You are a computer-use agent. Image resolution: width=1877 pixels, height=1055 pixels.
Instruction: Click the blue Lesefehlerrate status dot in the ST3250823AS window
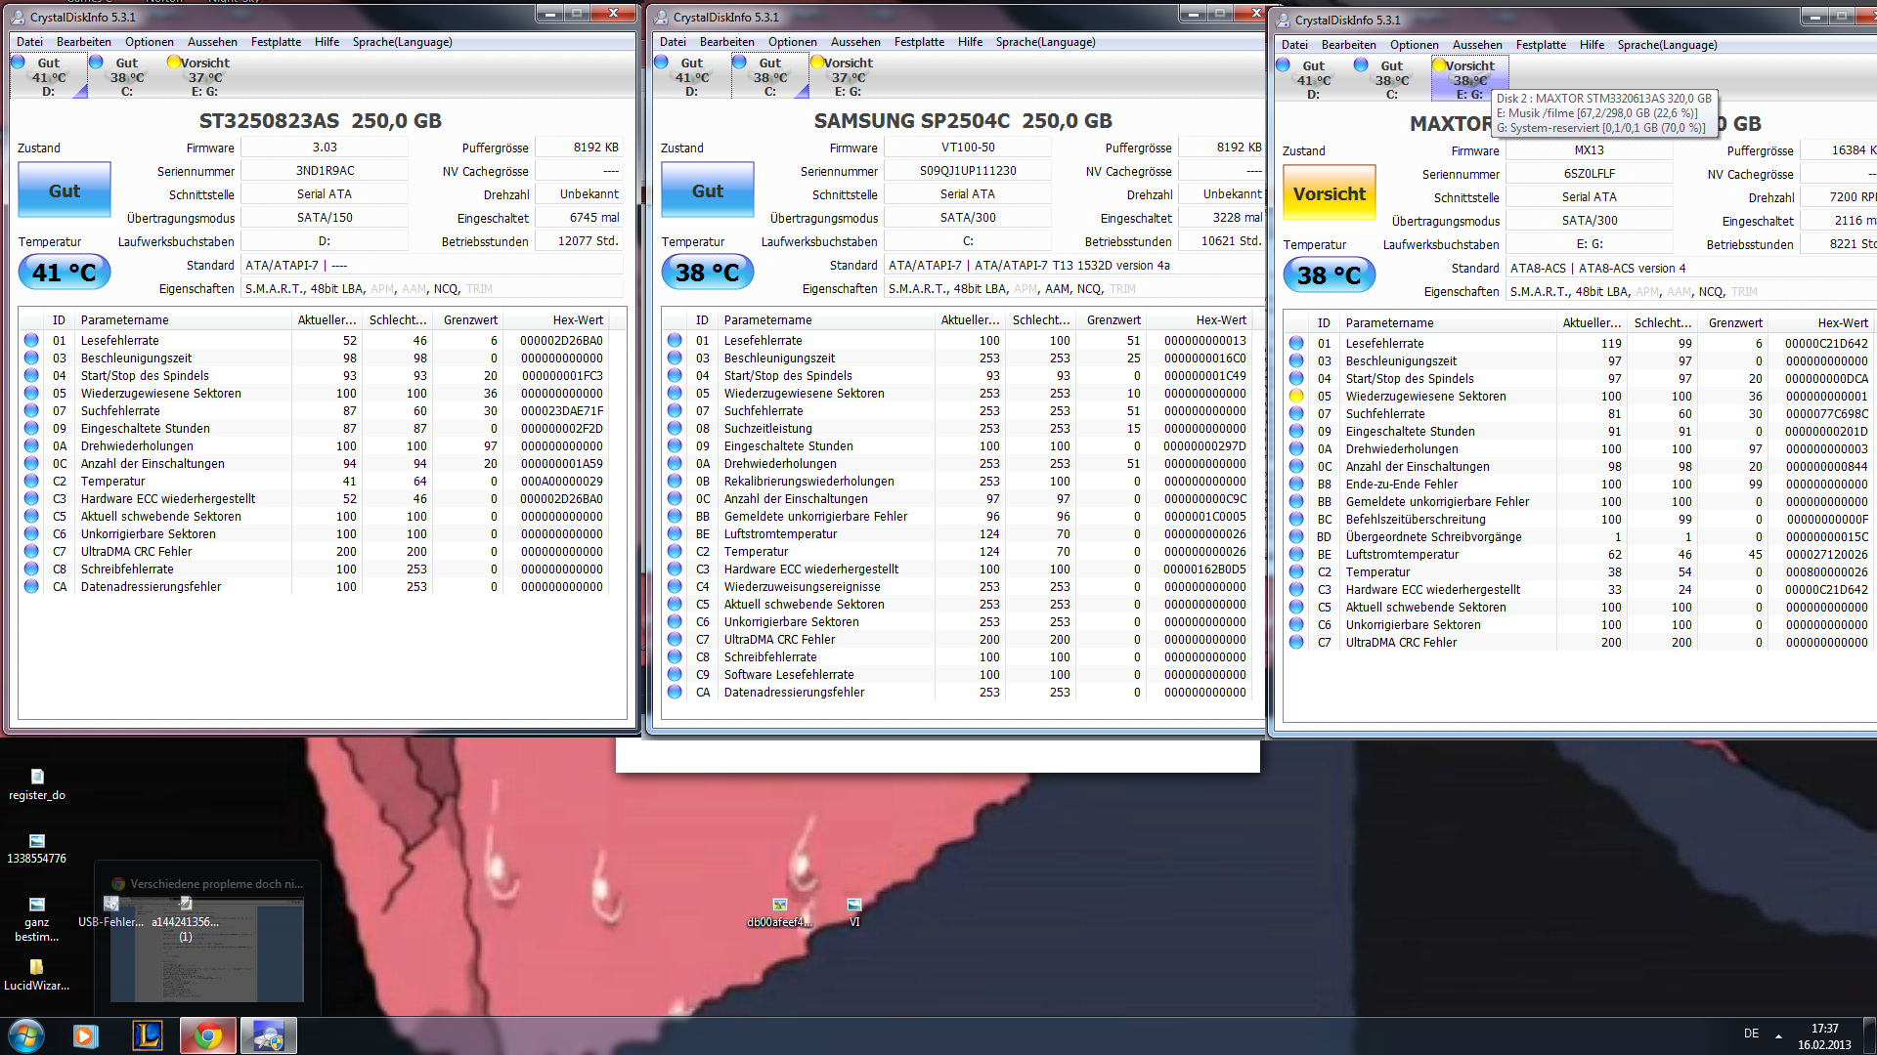coord(31,341)
